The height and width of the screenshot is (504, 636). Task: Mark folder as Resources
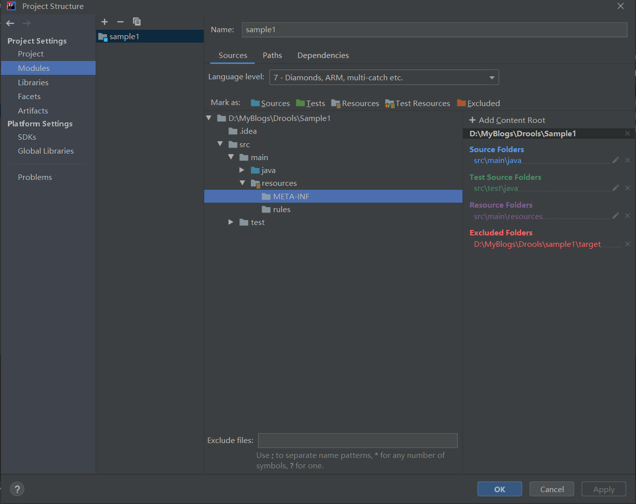355,103
